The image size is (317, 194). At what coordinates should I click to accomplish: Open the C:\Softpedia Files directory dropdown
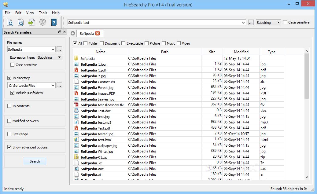point(53,85)
